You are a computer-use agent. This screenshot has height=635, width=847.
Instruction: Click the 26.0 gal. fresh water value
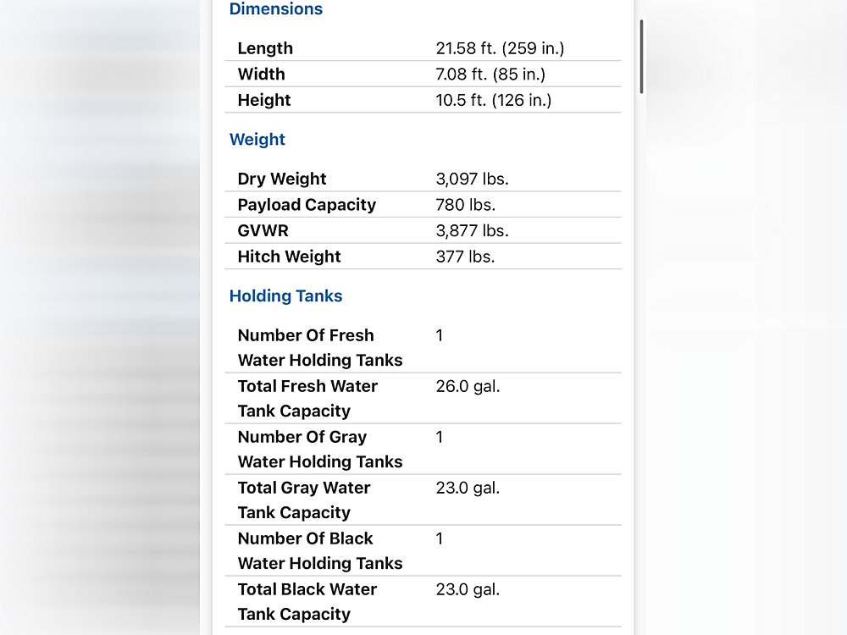[x=468, y=387]
